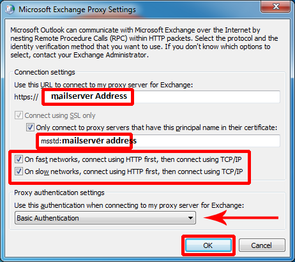Click the Connection settings group heading
This screenshot has width=295, height=262.
click(x=45, y=72)
